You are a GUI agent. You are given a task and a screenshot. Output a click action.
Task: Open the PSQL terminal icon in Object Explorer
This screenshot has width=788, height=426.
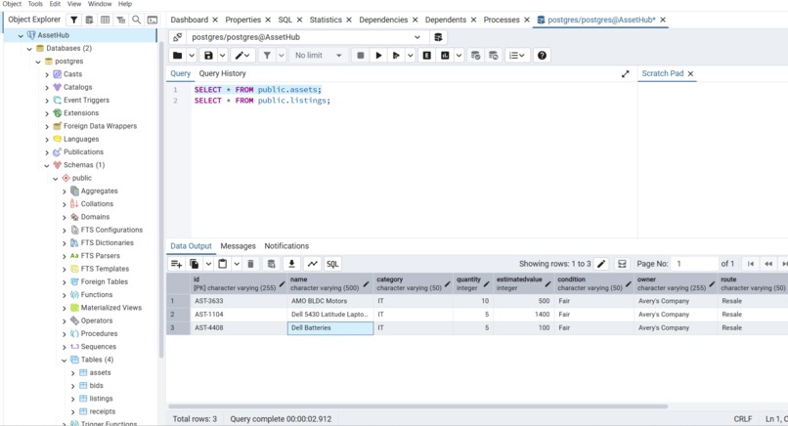tap(153, 20)
